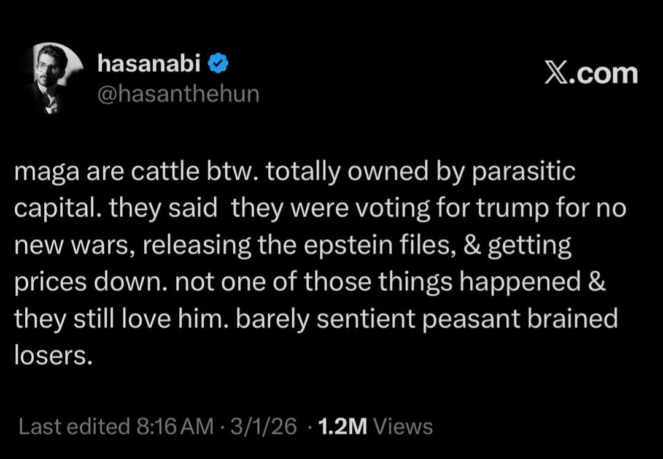Click the words "new wars" in the post
Screen dimensions: 663x459
(x=70, y=247)
